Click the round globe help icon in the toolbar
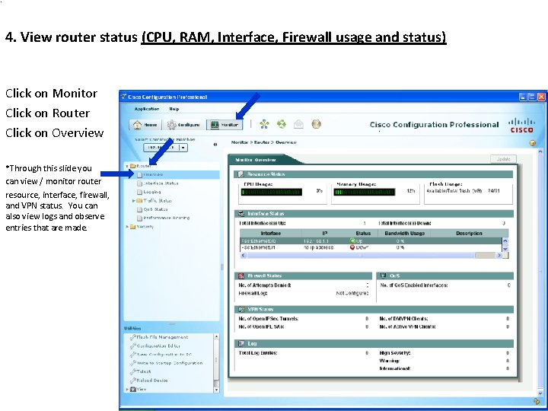Image resolution: width=548 pixels, height=411 pixels. [316, 124]
